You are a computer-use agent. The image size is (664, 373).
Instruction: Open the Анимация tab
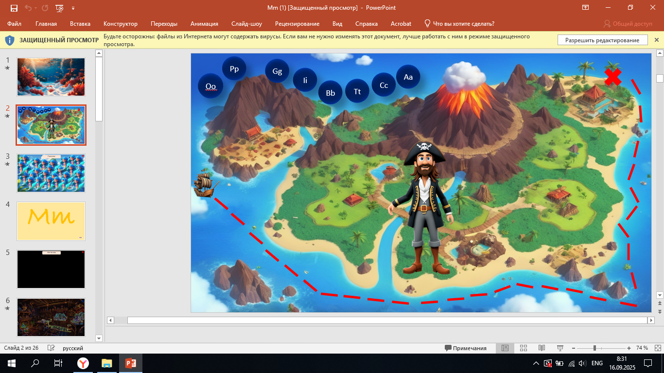click(204, 24)
